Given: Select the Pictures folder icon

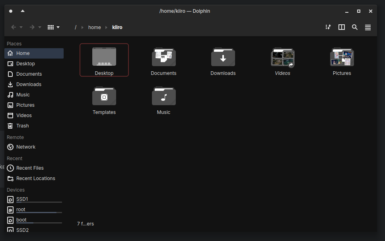Looking at the screenshot, I should click(342, 57).
